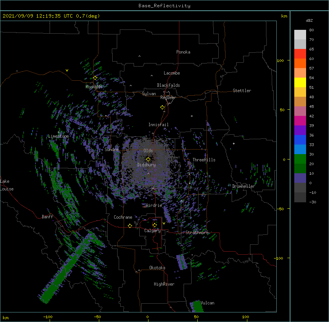The width and height of the screenshot is (329, 322).
Task: Click the white plus marker east of ThreeHills
Action: point(234,143)
